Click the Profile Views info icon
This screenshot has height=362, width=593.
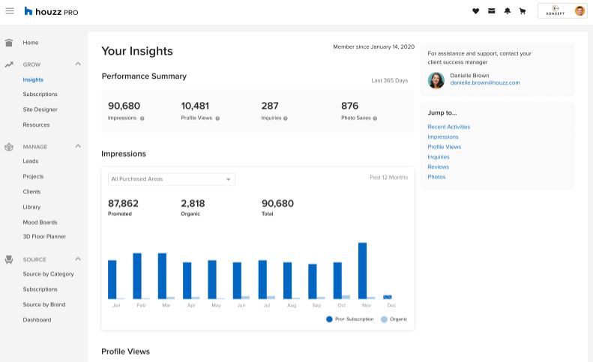tap(217, 118)
